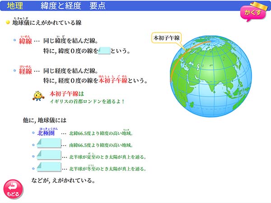Image resolution: width=271 pixels, height=203 pixels.
Task: Click the bullet on the 南緯66.5度 row
Action: [x=33, y=145]
